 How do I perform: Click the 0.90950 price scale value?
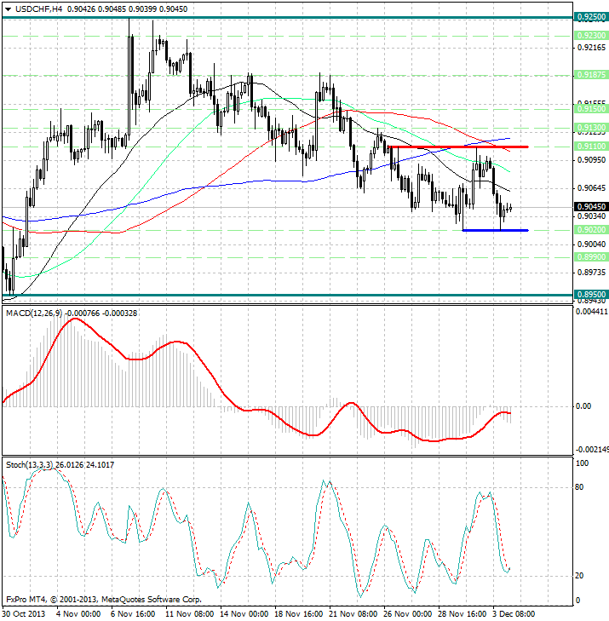pos(592,159)
